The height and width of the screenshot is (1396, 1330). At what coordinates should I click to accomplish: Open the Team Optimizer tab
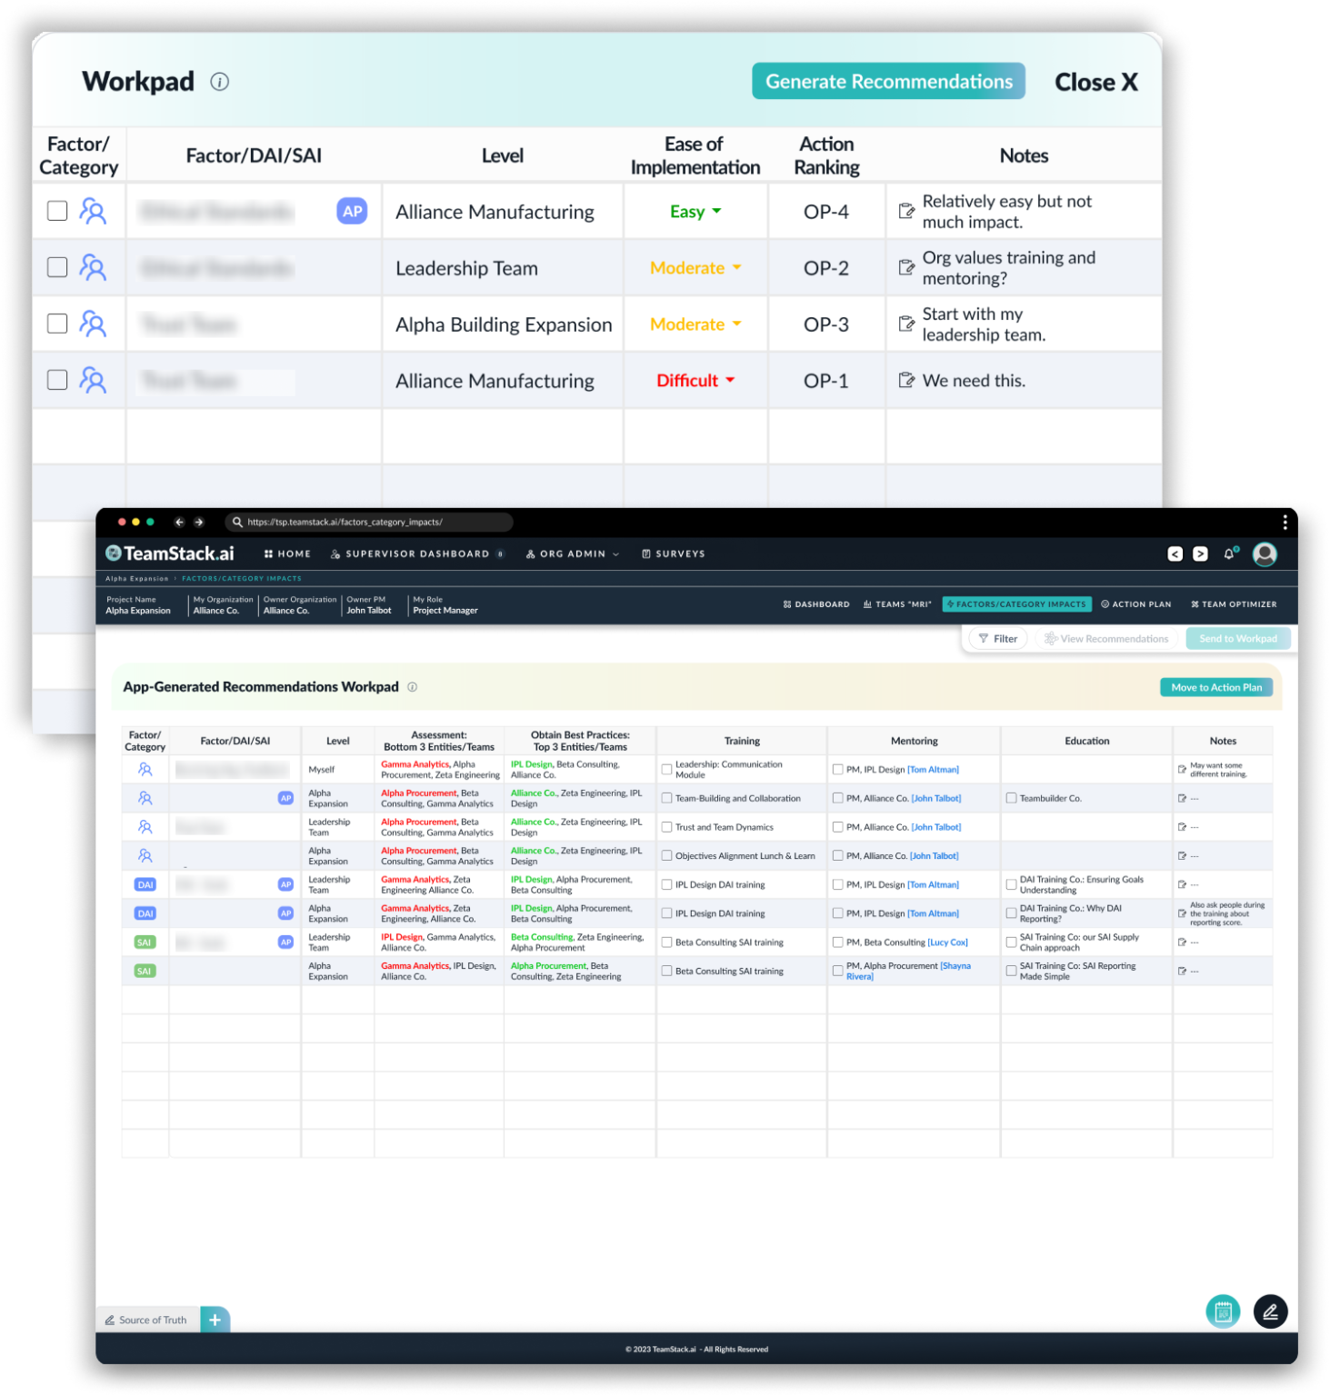pyautogui.click(x=1234, y=603)
